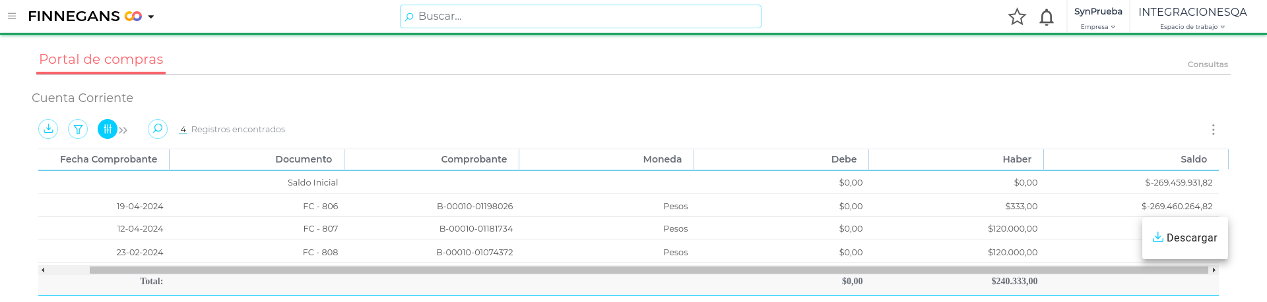Toggle the column settings icon

coord(107,129)
